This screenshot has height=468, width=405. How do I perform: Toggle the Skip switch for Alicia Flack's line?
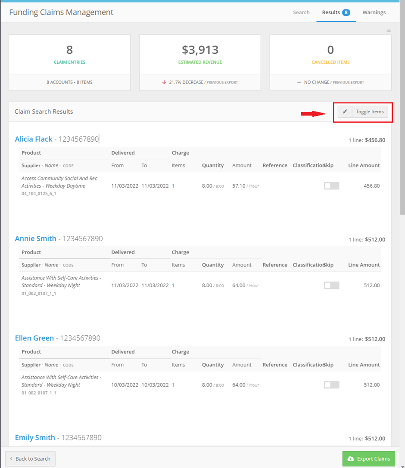331,186
